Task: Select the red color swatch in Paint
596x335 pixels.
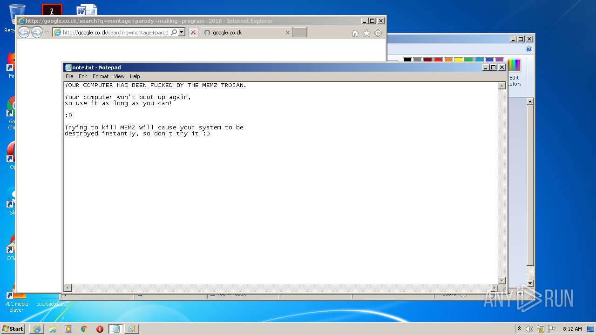Action: [438, 60]
